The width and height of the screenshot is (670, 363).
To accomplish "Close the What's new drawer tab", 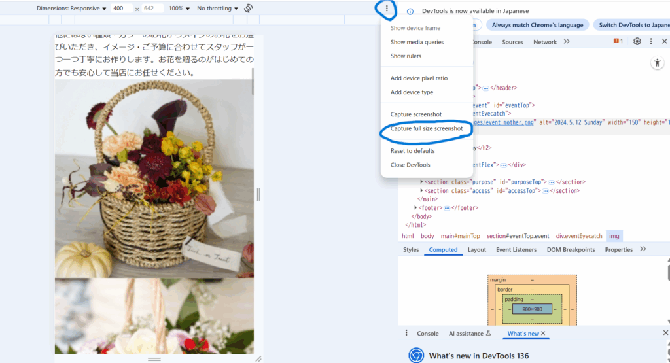I will click(543, 334).
